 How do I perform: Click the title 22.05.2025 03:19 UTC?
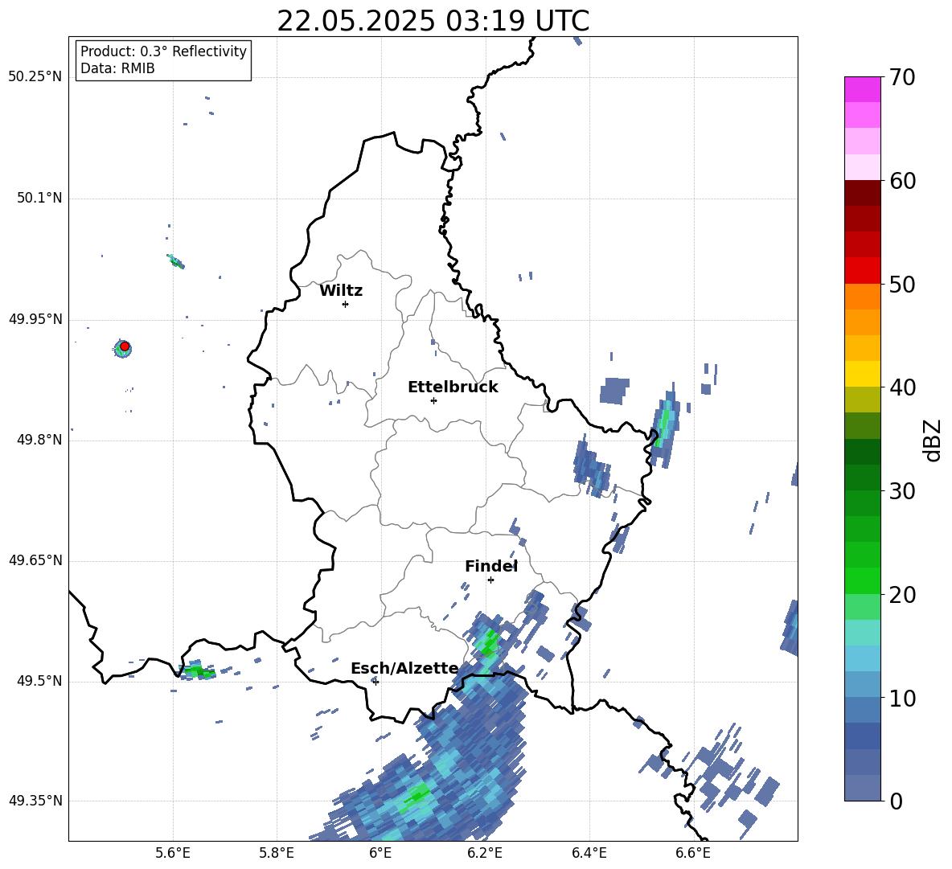[x=433, y=21]
